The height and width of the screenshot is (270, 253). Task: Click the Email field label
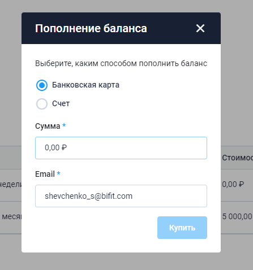45,174
